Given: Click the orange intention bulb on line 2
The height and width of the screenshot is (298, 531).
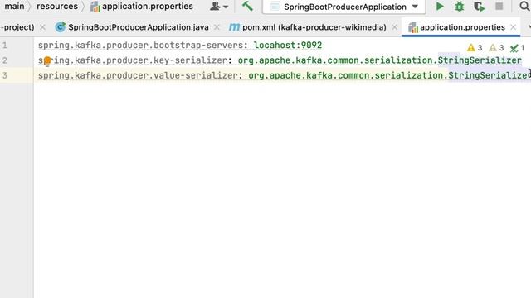Looking at the screenshot, I should 47,60.
